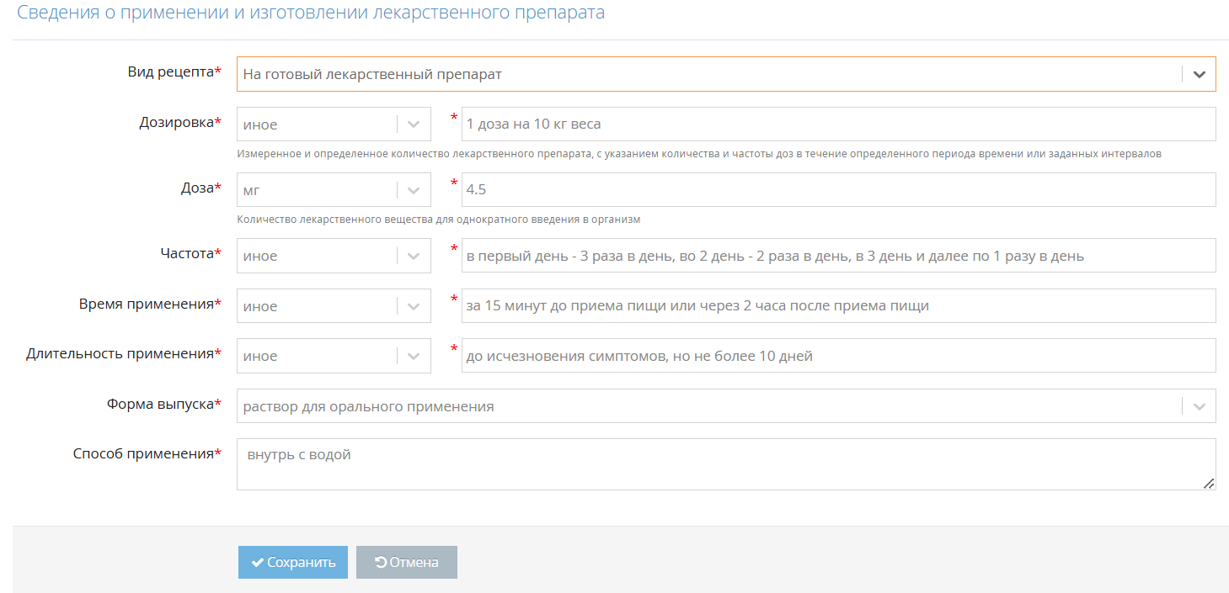
Task: Click the Сохранить save button
Action: 292,563
